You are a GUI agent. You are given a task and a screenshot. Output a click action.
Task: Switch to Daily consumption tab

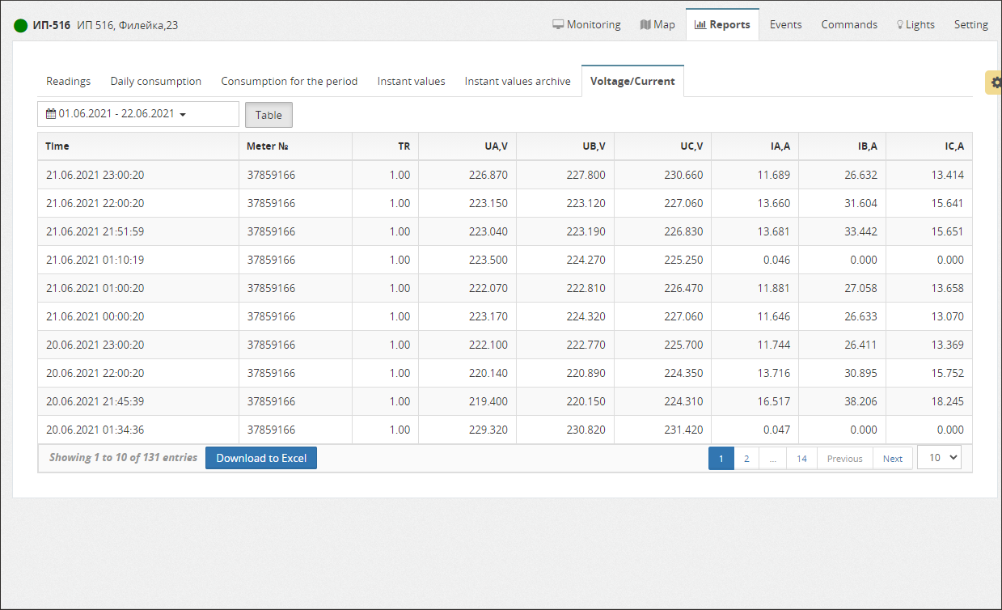pyautogui.click(x=155, y=81)
